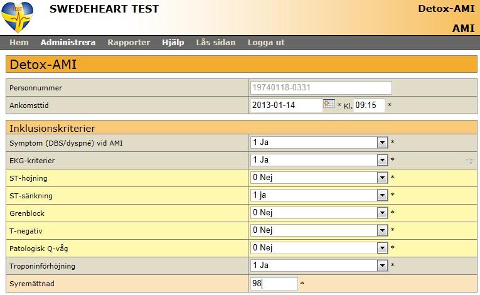Open the Hjälp menu
480x295 pixels.
tap(173, 42)
